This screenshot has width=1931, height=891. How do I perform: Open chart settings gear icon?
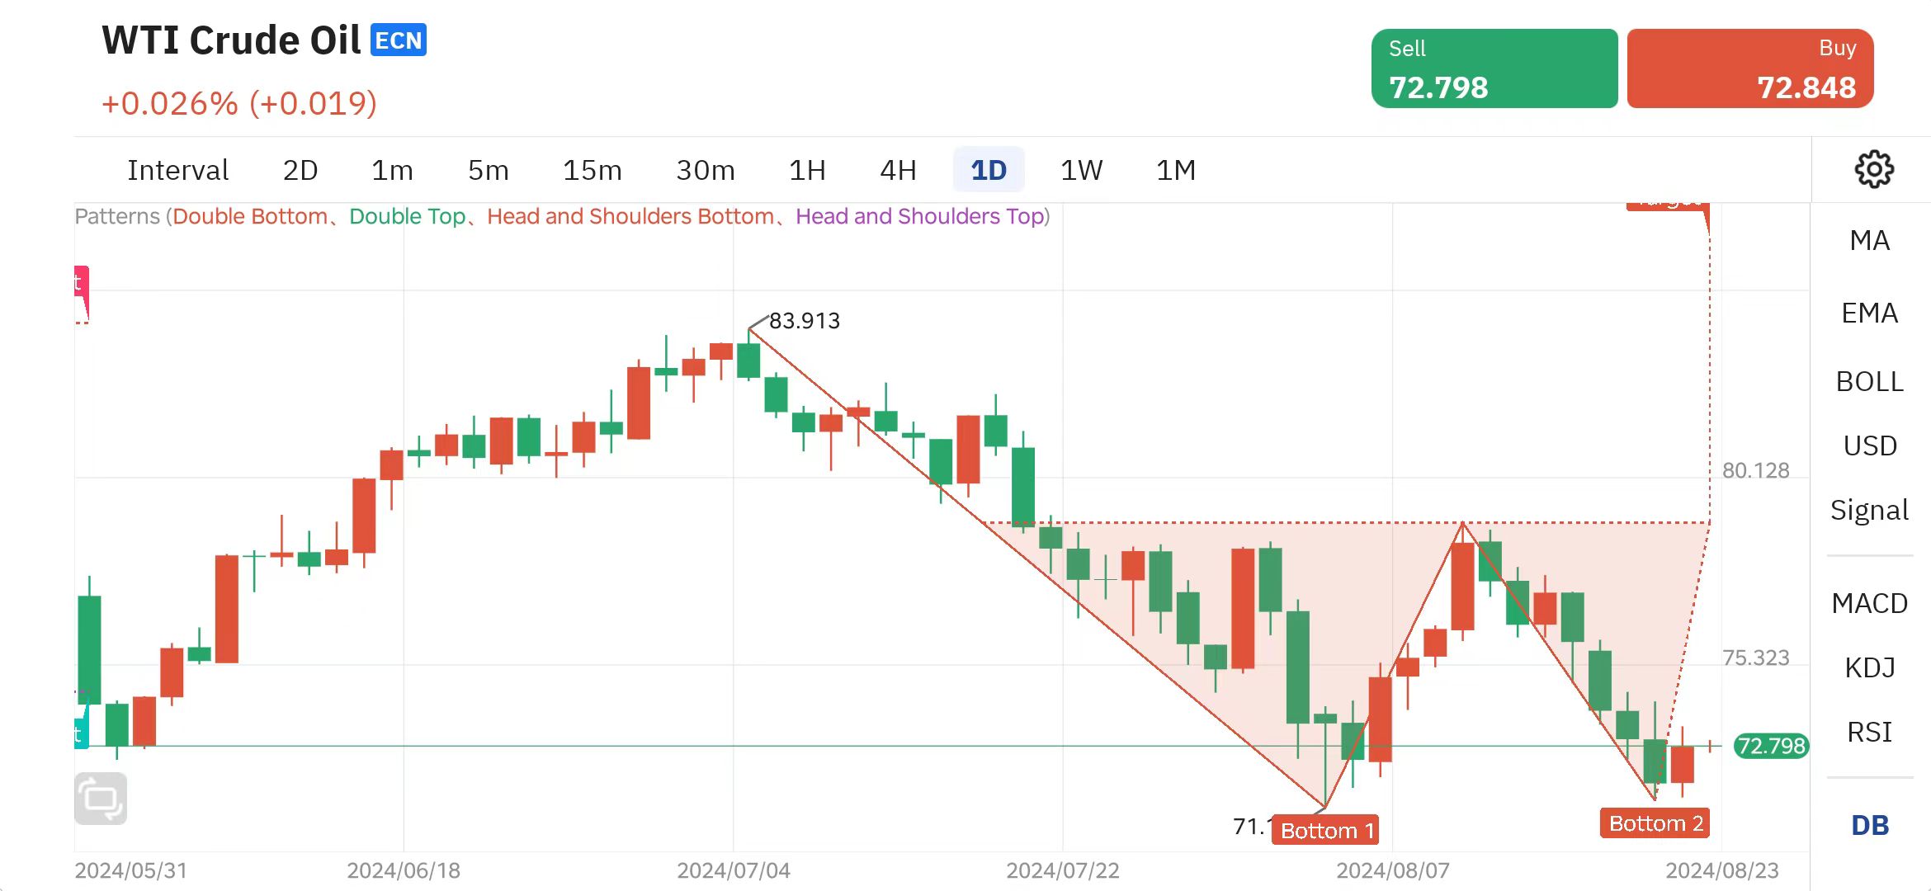(x=1873, y=170)
